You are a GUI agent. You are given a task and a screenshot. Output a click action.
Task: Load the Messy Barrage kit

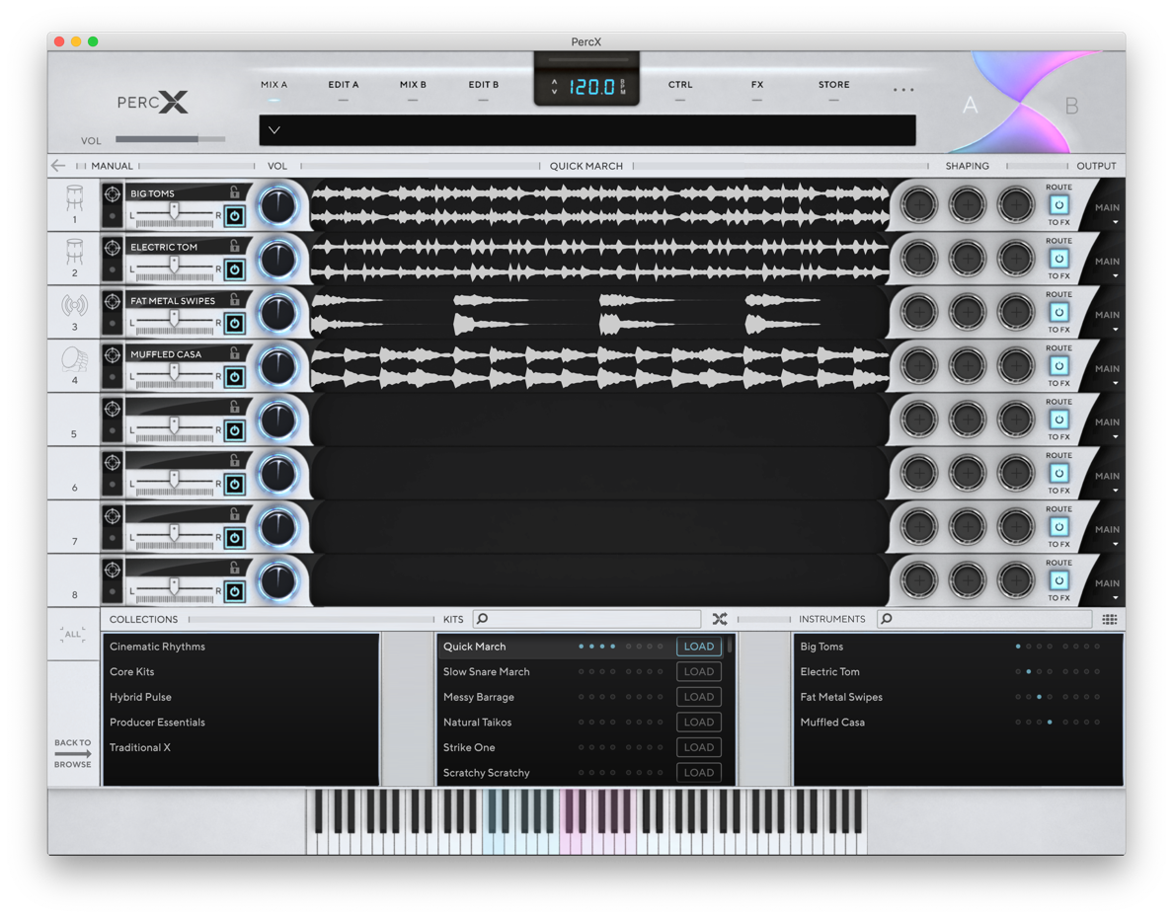click(699, 697)
